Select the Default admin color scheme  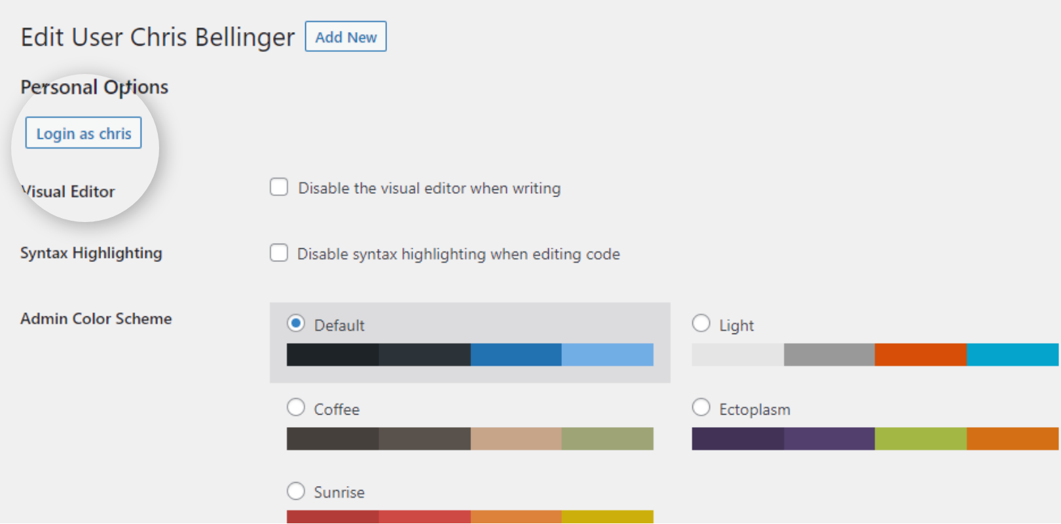tap(295, 323)
